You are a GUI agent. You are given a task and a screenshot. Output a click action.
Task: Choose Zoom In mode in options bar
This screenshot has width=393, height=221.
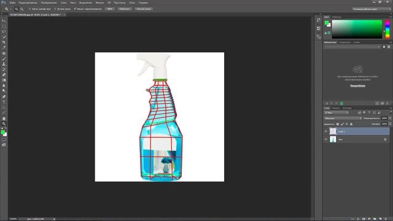tap(17, 9)
